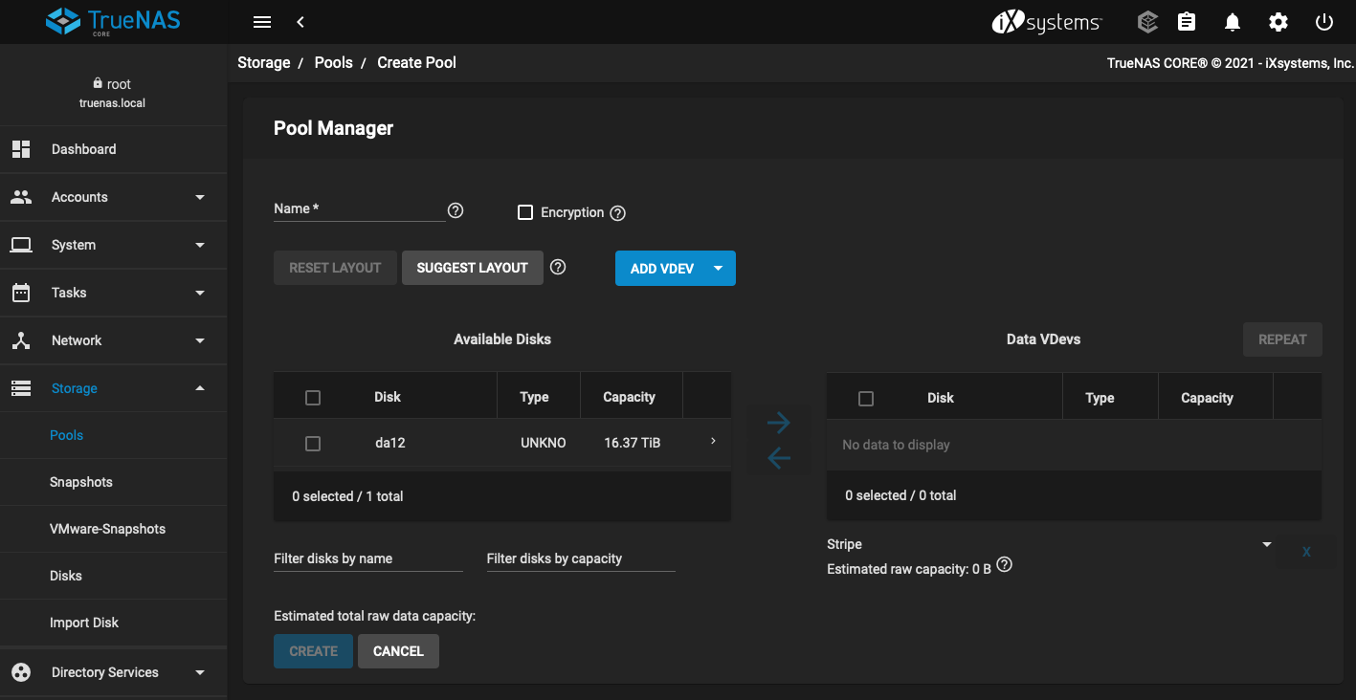Image resolution: width=1356 pixels, height=700 pixels.
Task: Expand the Network menu arrow
Action: pos(200,340)
